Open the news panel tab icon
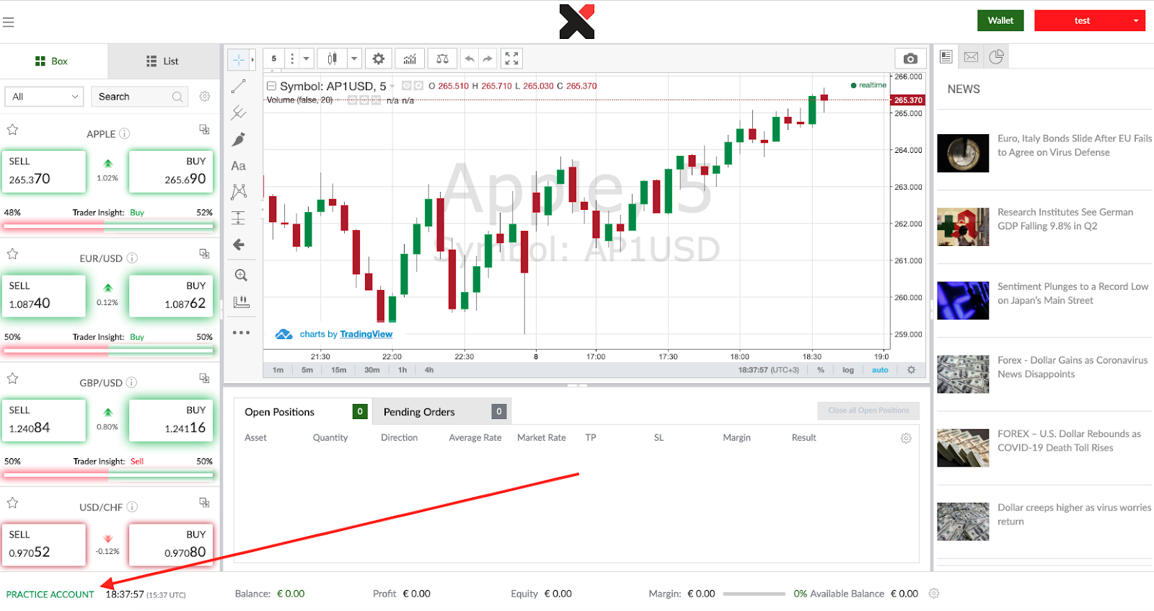This screenshot has height=611, width=1154. 946,56
